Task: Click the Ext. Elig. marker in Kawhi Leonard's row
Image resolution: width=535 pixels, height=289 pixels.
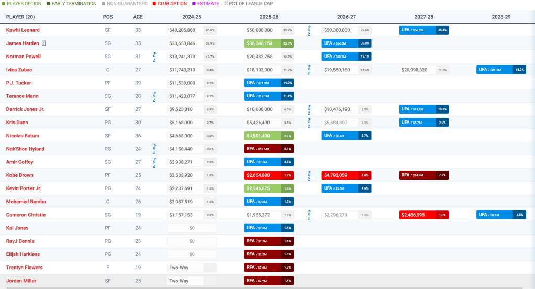Action: (310, 30)
